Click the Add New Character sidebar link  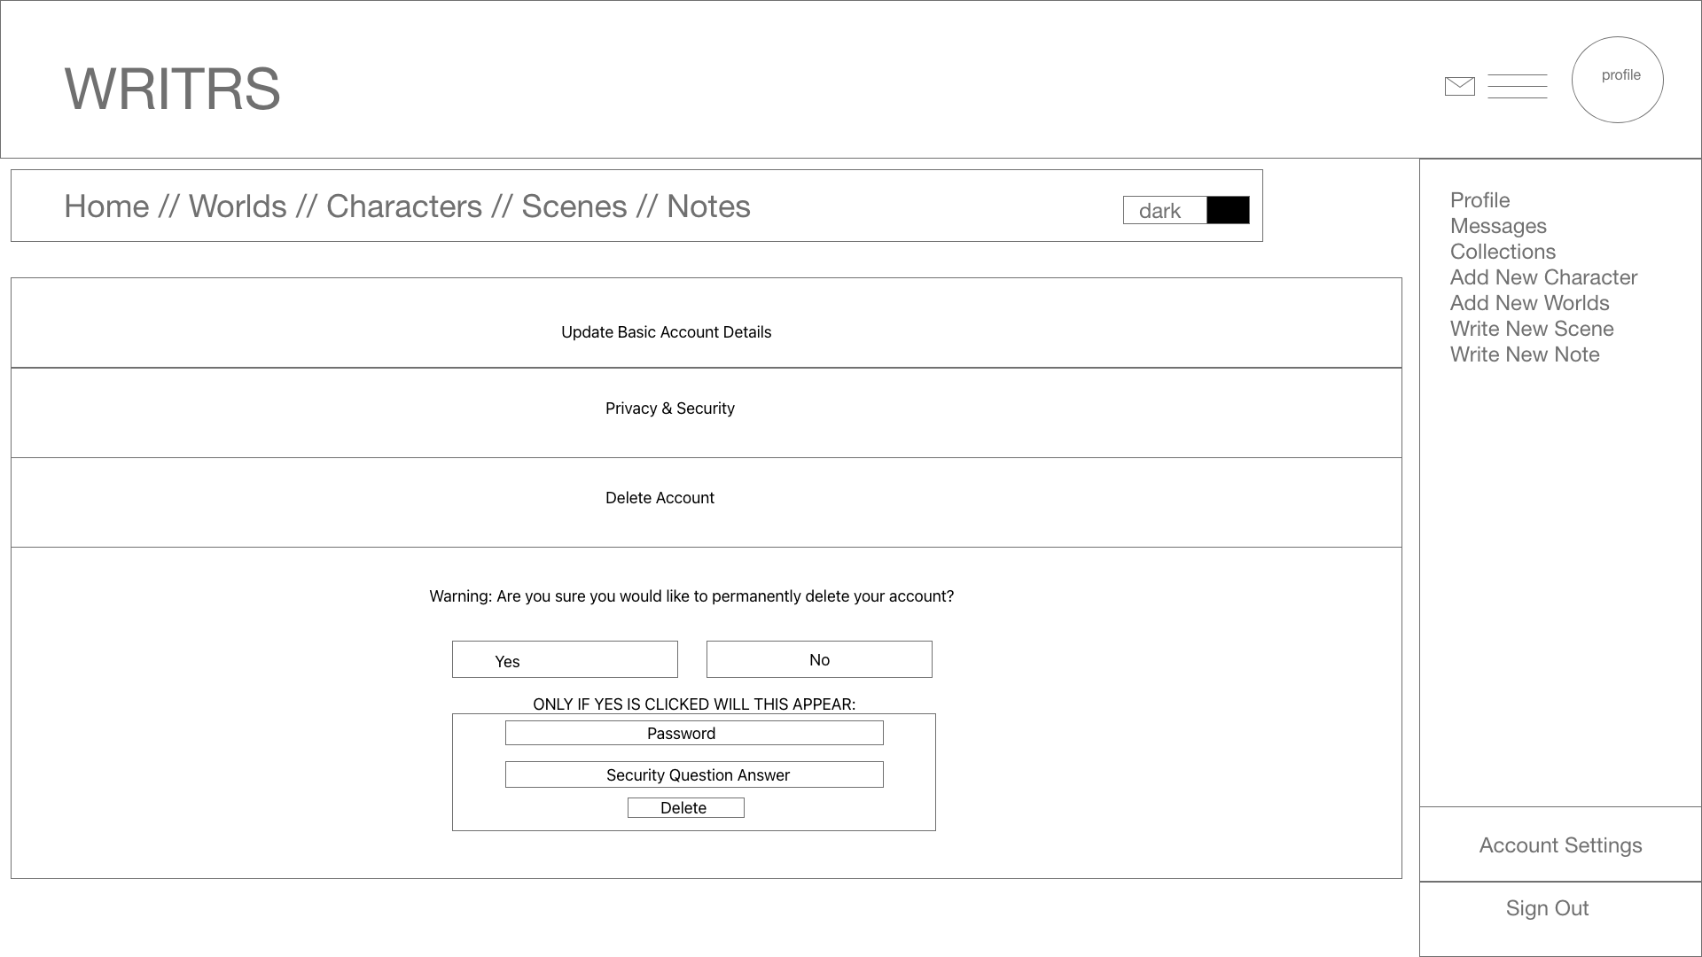[1544, 277]
